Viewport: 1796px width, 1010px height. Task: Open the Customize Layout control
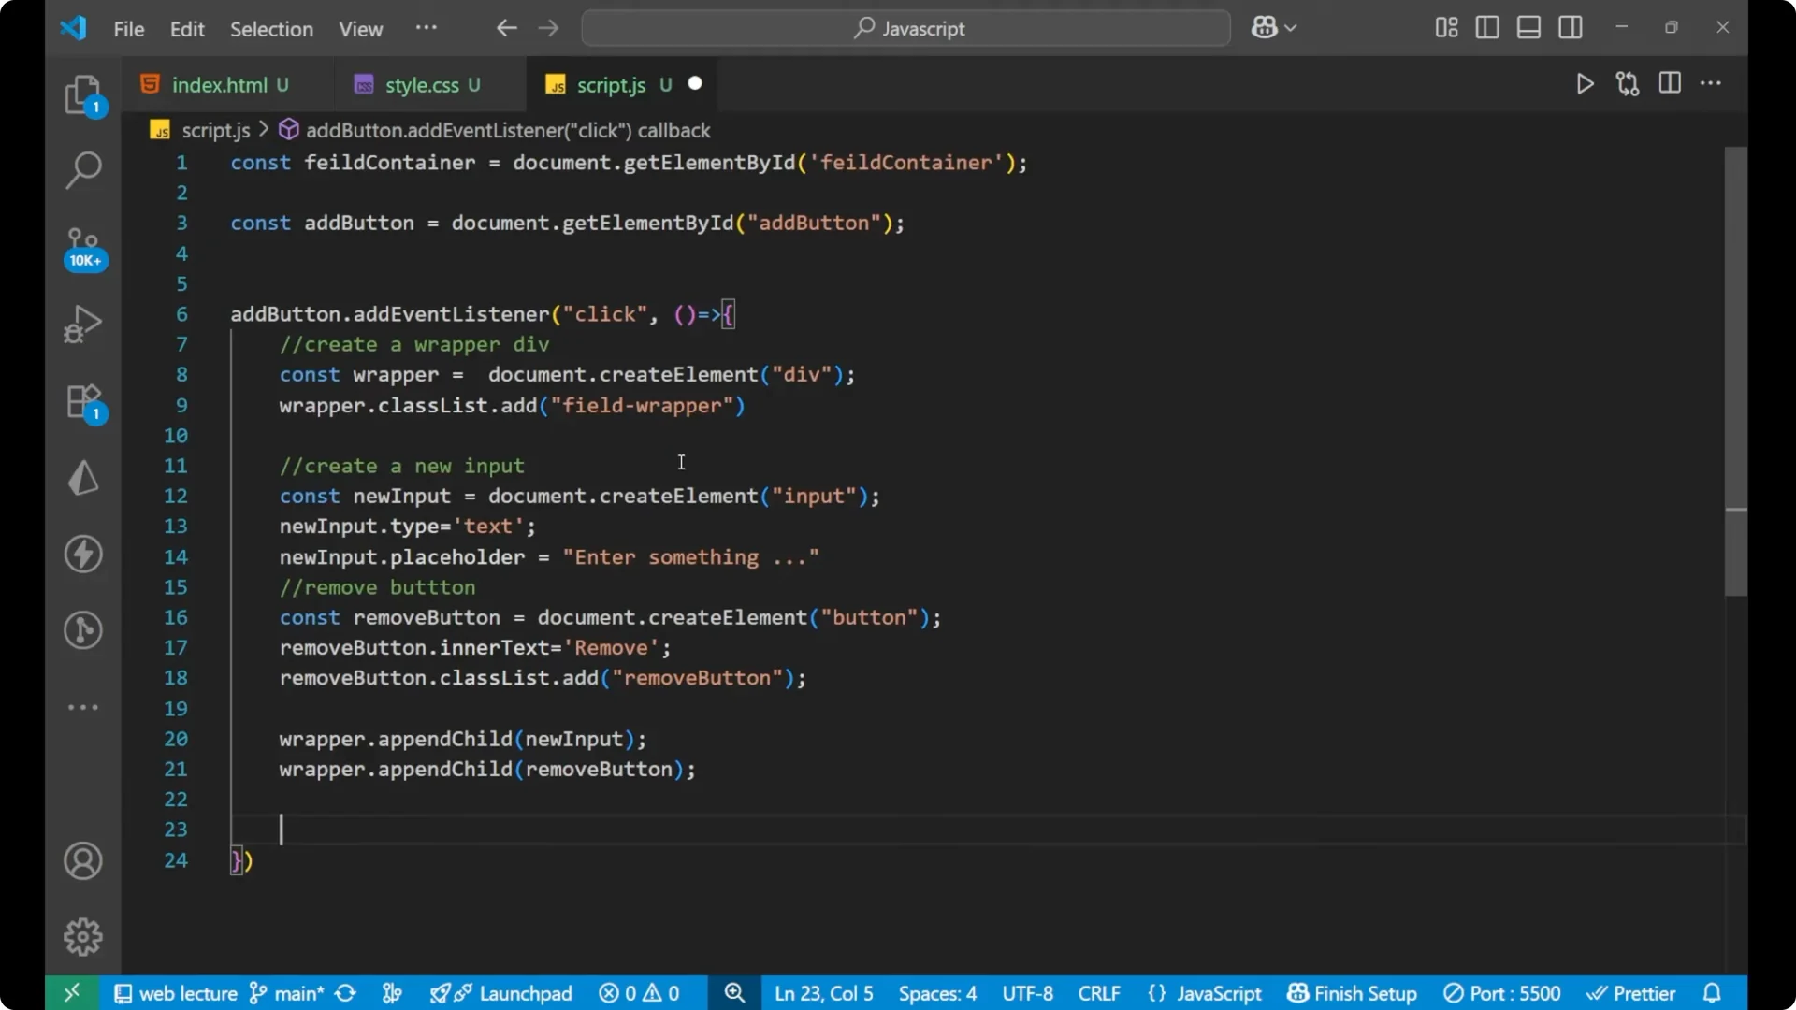tap(1444, 27)
